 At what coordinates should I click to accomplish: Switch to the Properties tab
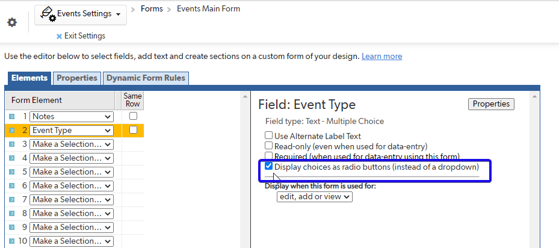tap(77, 78)
